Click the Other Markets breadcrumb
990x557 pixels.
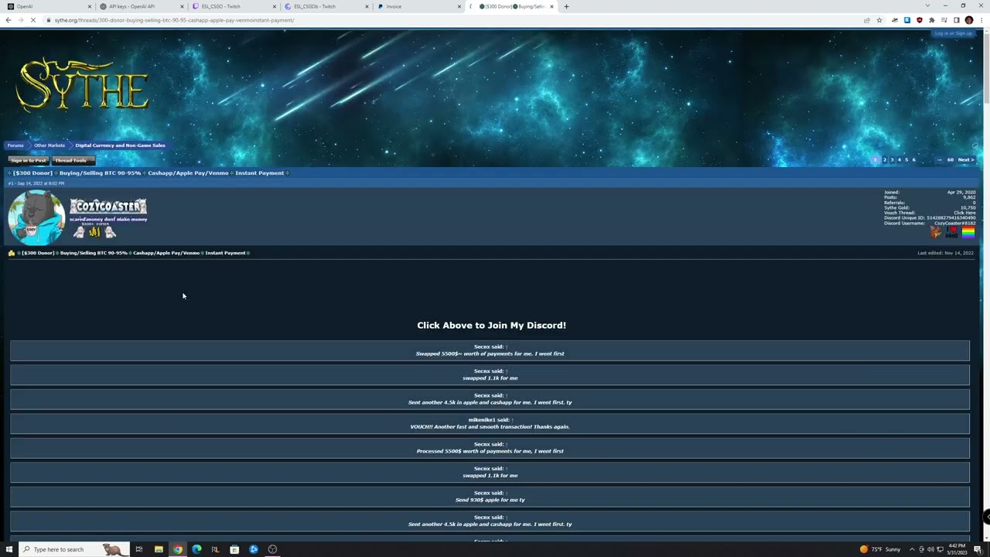tap(49, 145)
